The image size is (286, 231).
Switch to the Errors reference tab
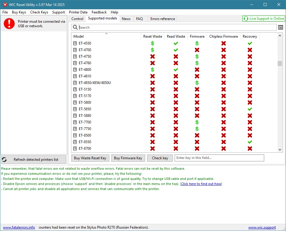pyautogui.click(x=162, y=19)
